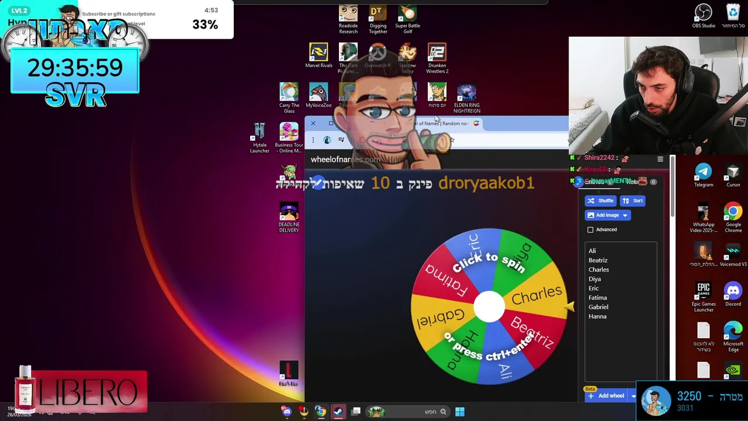This screenshot has width=748, height=421.
Task: Open Digging Together desktop shortcut
Action: (378, 19)
